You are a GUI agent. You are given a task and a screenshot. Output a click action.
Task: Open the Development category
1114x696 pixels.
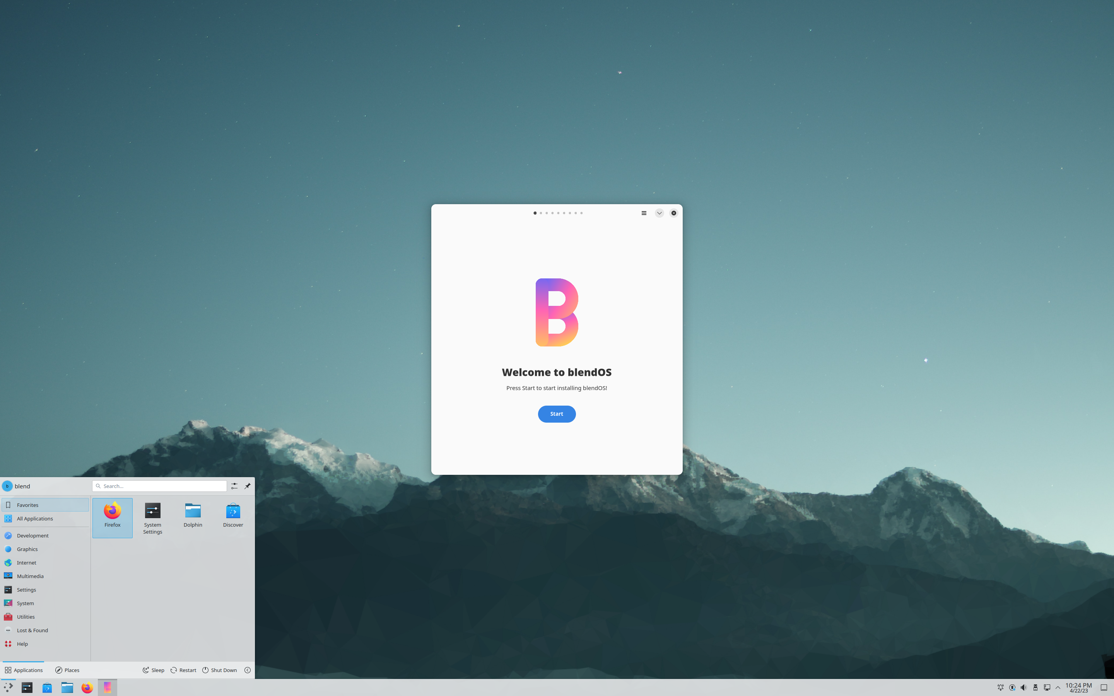(x=45, y=536)
